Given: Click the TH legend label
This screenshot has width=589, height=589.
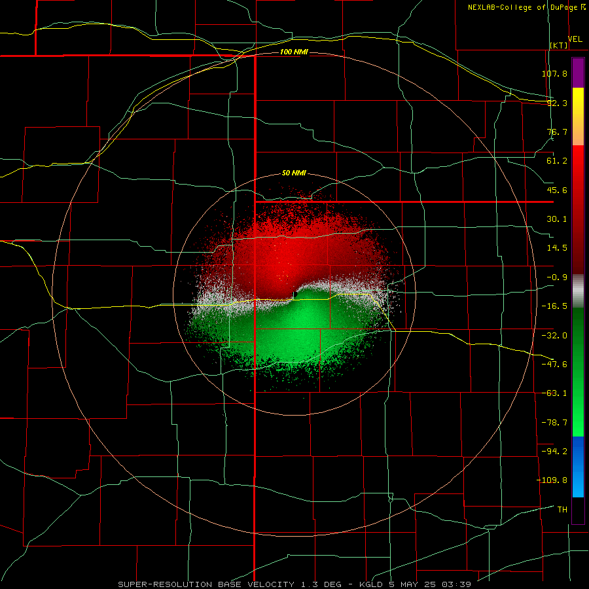Looking at the screenshot, I should click(562, 510).
